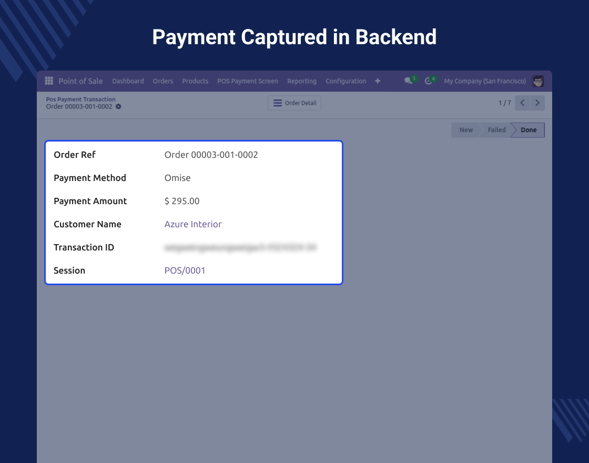Open the POS/0001 session link

click(185, 270)
